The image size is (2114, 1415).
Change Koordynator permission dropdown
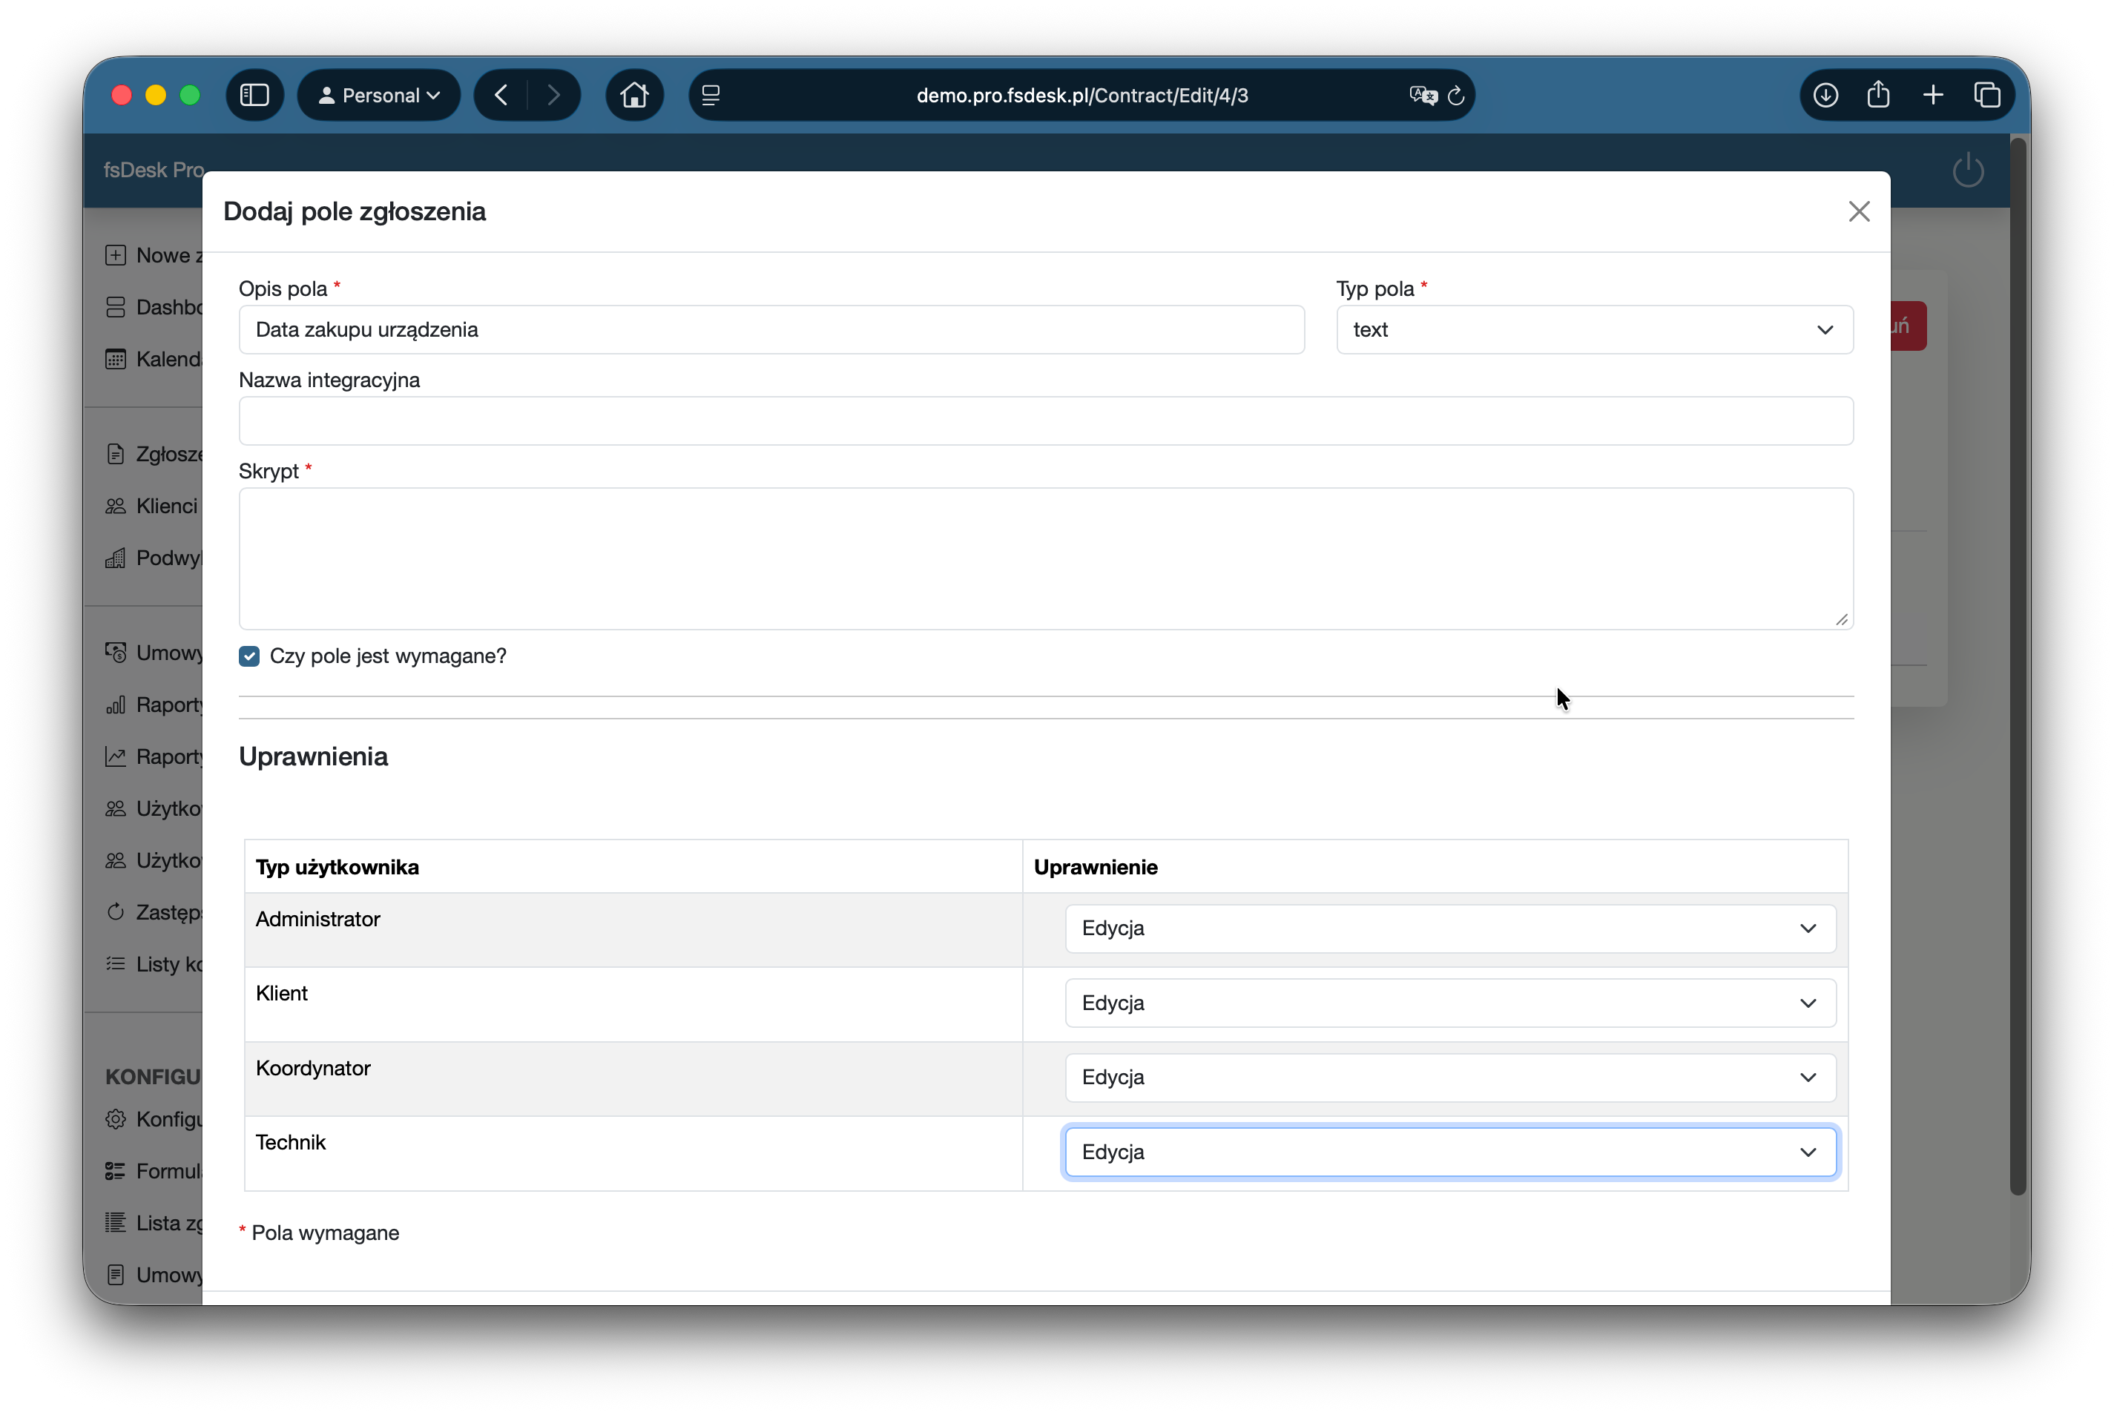pos(1449,1078)
